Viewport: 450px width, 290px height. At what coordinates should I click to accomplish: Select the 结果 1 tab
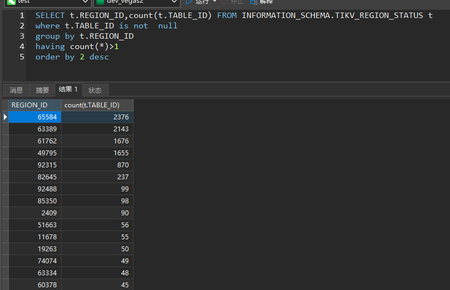coord(69,89)
